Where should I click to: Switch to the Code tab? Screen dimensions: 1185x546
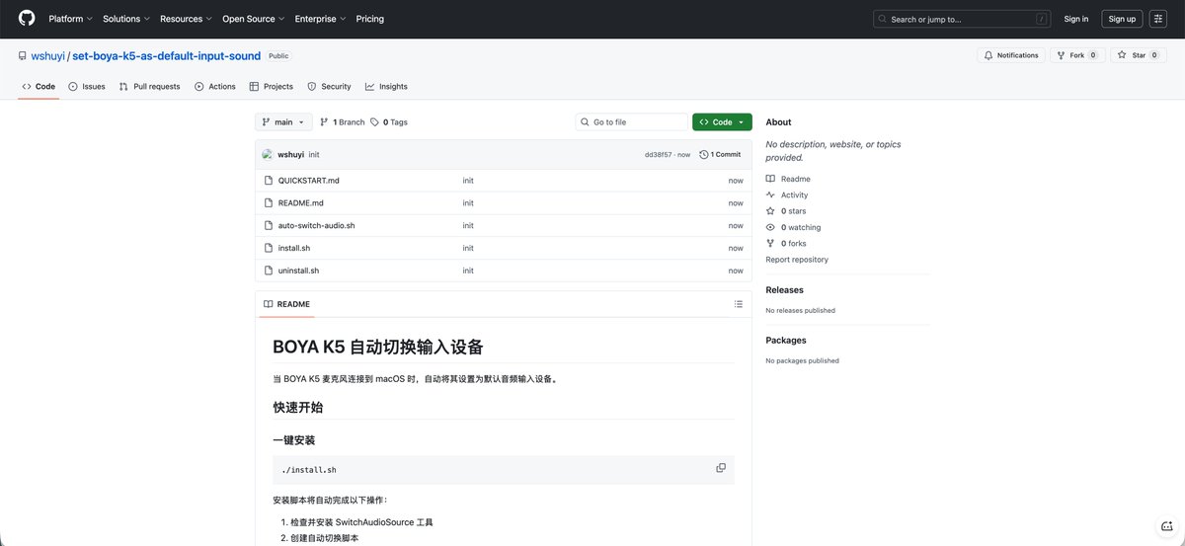pyautogui.click(x=39, y=86)
